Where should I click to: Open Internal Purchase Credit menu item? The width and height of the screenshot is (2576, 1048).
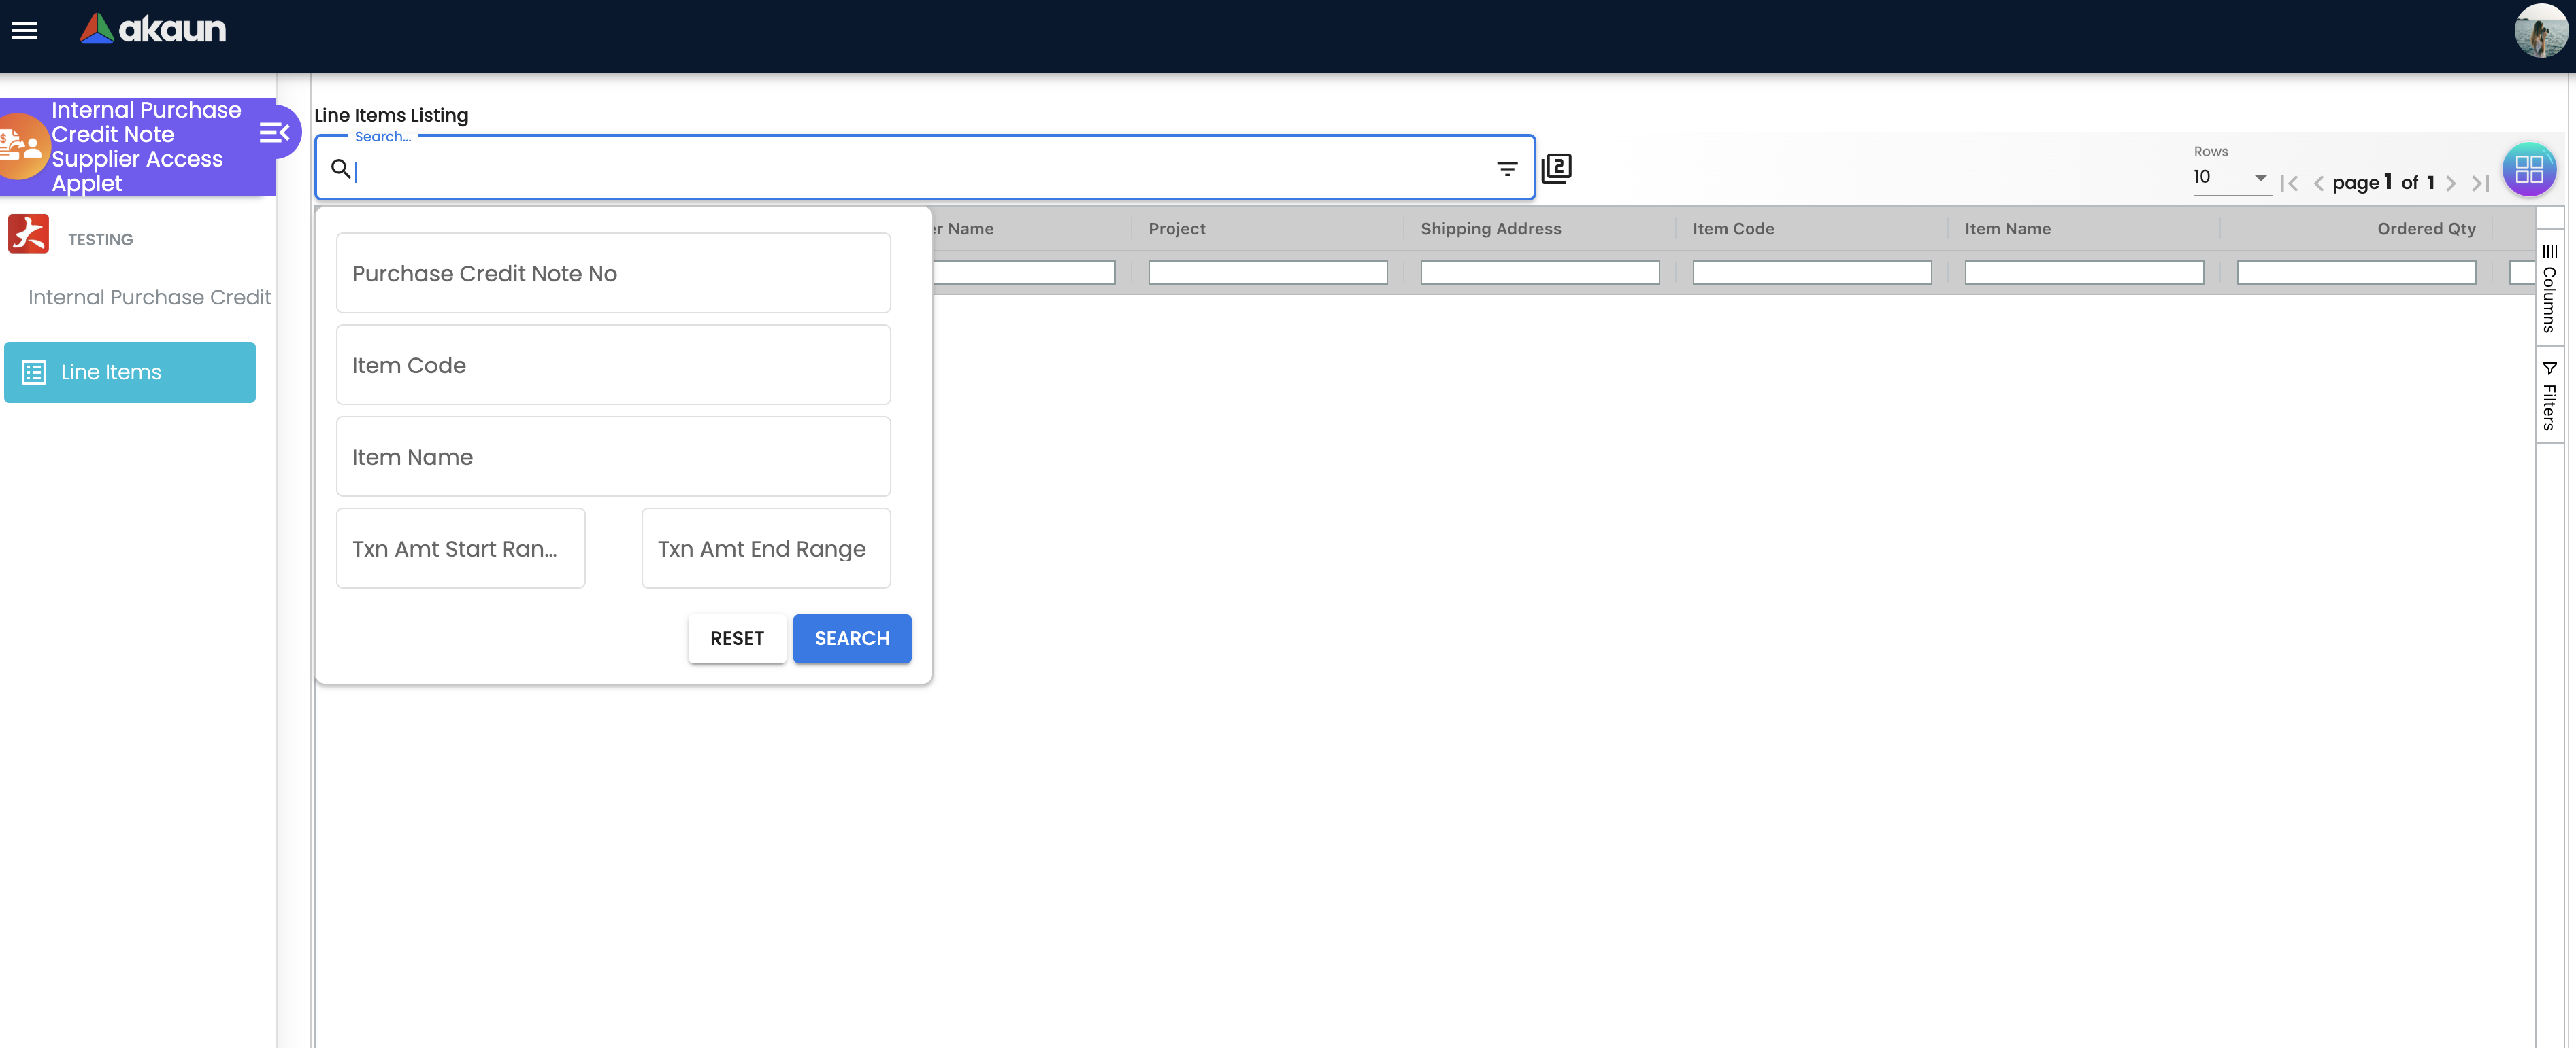[x=149, y=297]
